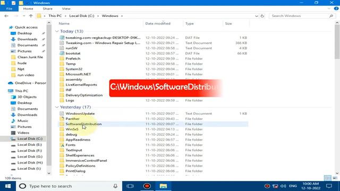
Task: Open the recent locations dropdown arrow
Action: point(24,16)
